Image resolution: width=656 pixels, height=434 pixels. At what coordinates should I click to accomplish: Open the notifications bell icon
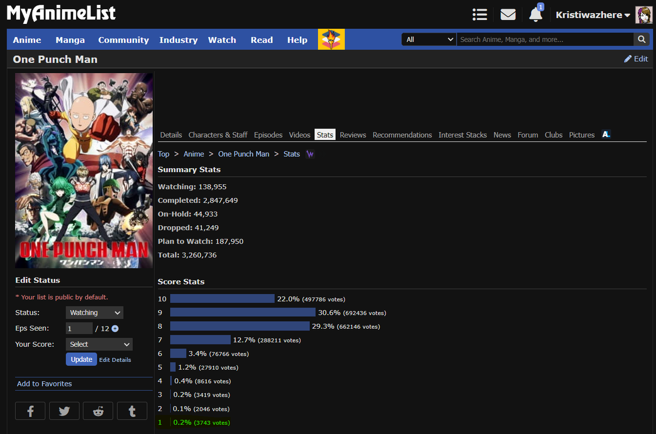[536, 15]
